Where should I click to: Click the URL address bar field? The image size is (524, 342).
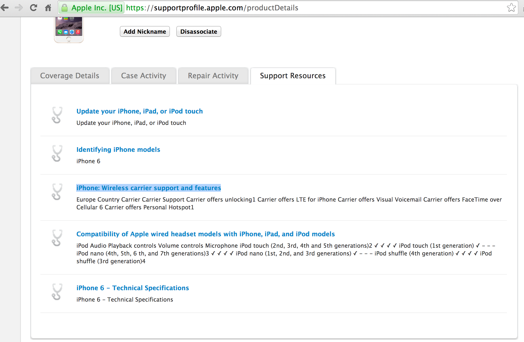288,8
